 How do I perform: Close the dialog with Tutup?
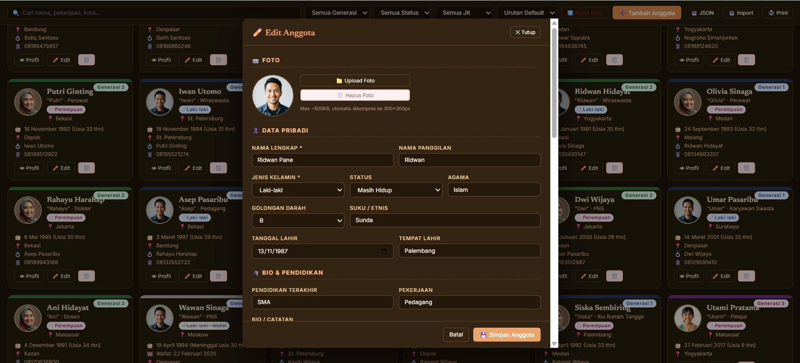[x=525, y=32]
